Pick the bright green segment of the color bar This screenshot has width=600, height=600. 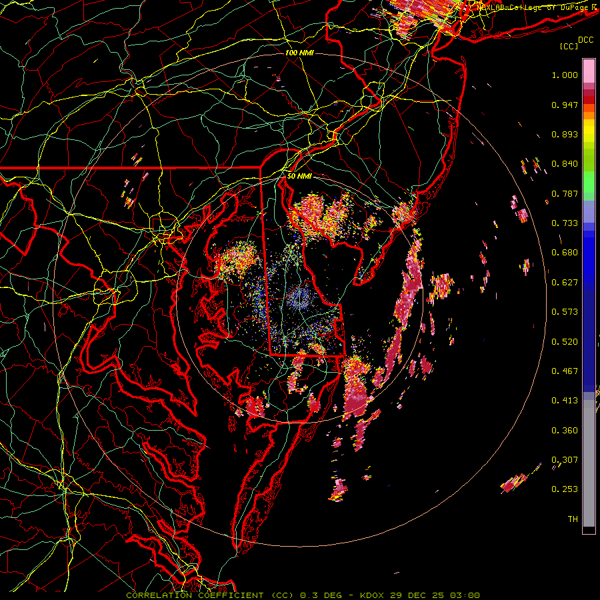click(x=589, y=182)
